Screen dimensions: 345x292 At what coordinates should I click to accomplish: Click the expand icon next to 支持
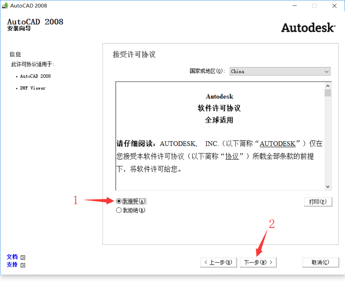23,265
